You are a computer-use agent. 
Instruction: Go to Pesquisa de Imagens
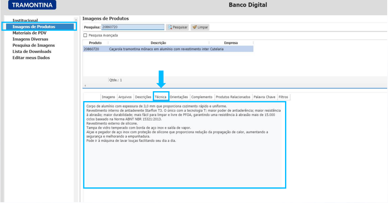pyautogui.click(x=34, y=45)
